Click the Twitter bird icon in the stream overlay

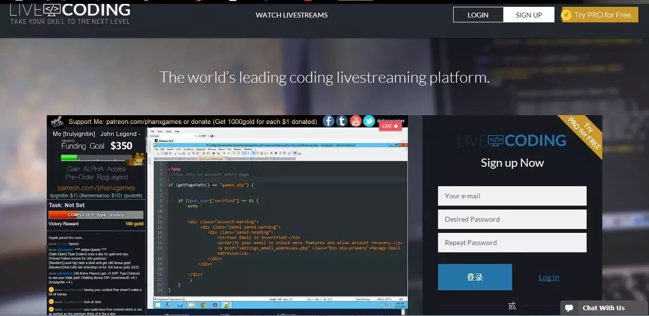click(369, 121)
